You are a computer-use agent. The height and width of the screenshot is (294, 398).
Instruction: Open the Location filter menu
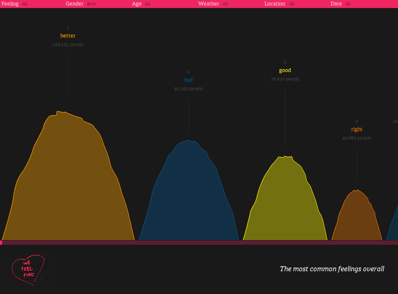[x=280, y=4]
